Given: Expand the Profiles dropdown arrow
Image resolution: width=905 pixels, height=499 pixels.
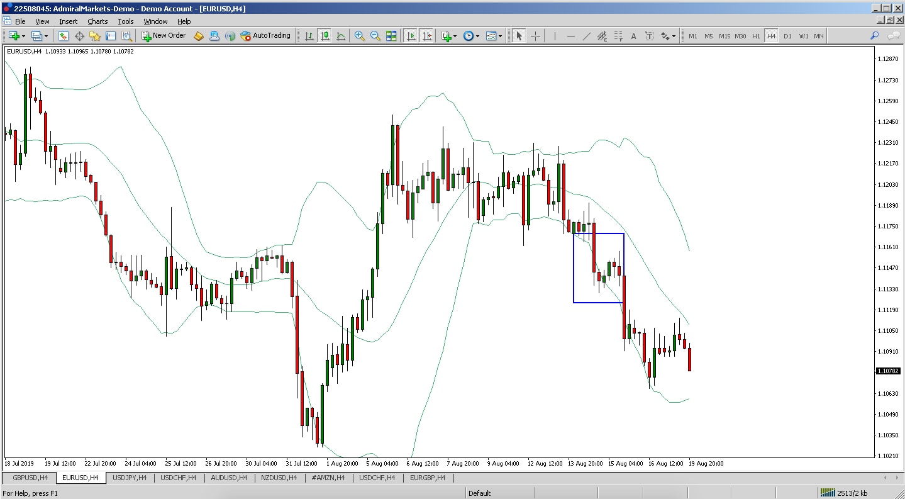Looking at the screenshot, I should [x=47, y=36].
